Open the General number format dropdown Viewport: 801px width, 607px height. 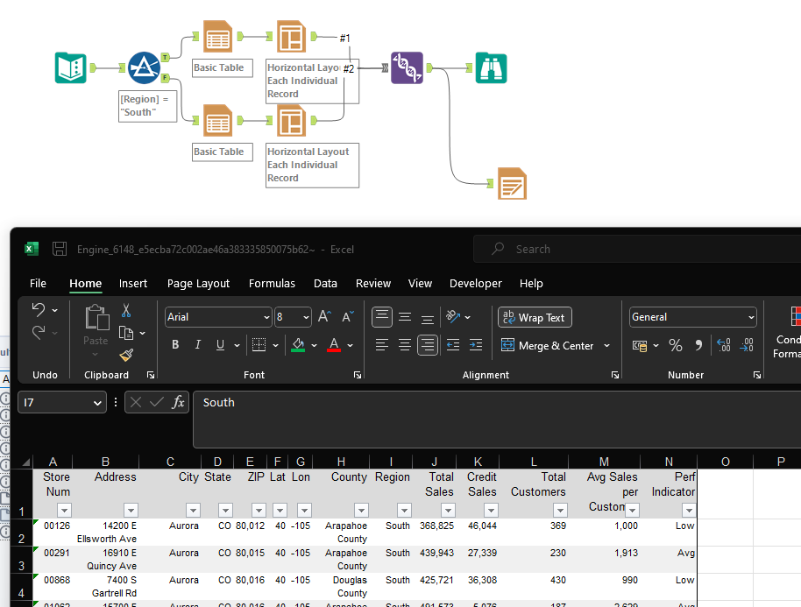coord(749,316)
